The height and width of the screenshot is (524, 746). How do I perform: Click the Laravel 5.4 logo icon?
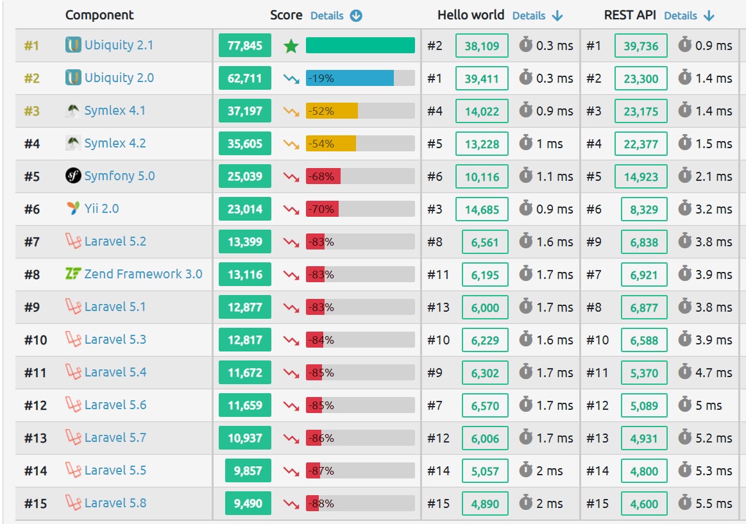72,372
